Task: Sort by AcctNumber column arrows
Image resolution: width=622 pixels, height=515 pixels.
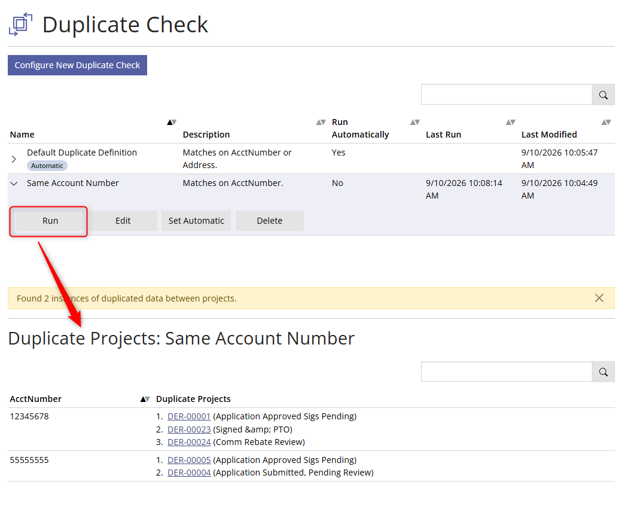Action: (x=145, y=399)
